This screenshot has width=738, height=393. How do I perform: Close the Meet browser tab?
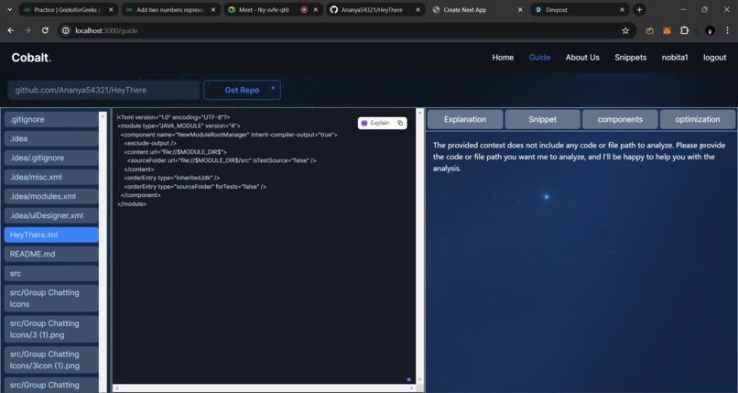click(315, 9)
